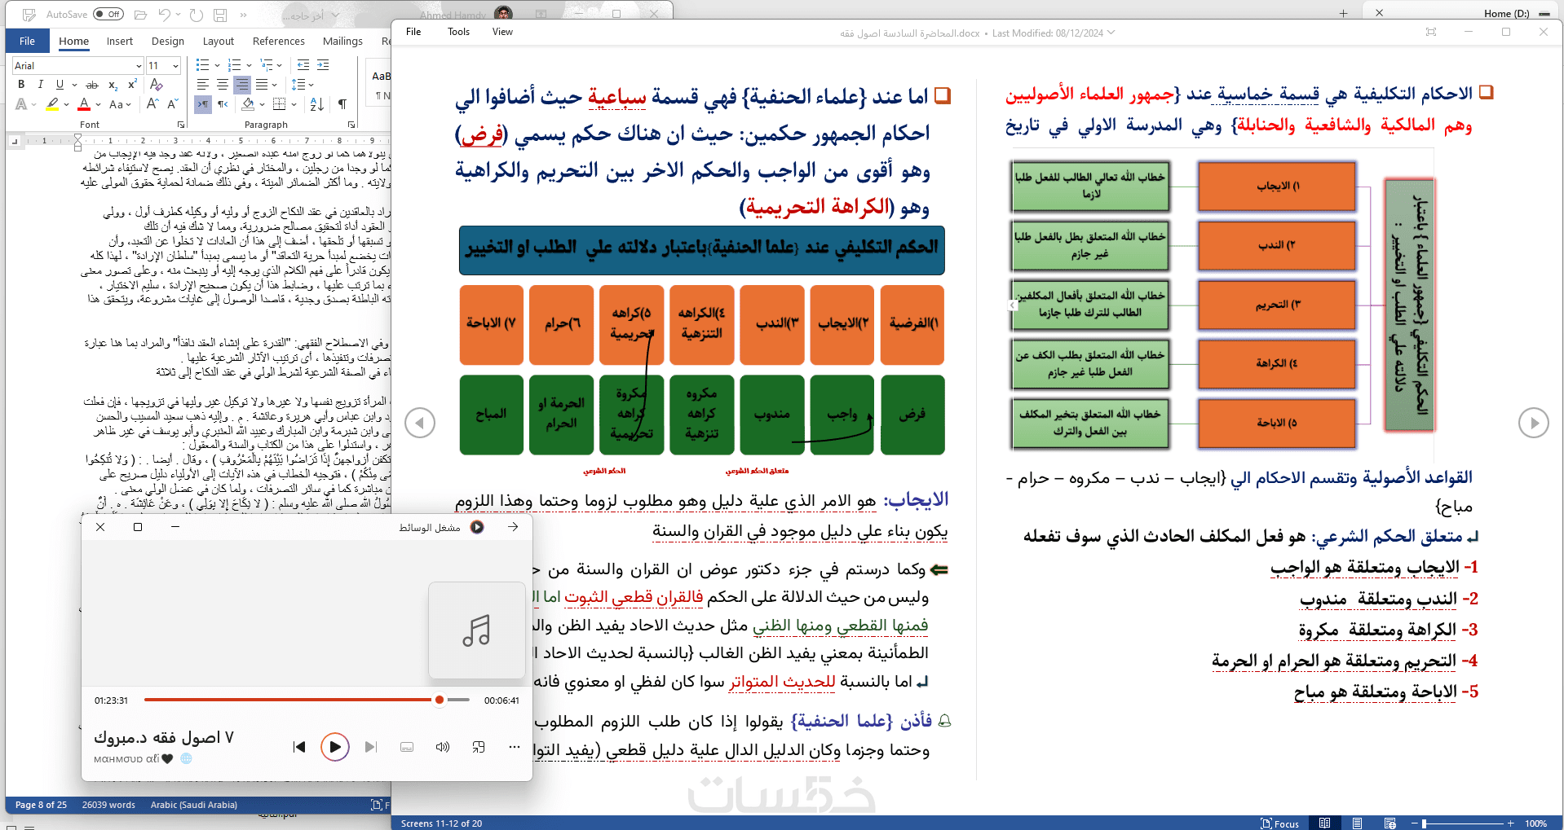Toggle Right-to-Left text direction
1564x830 pixels.
tap(203, 104)
